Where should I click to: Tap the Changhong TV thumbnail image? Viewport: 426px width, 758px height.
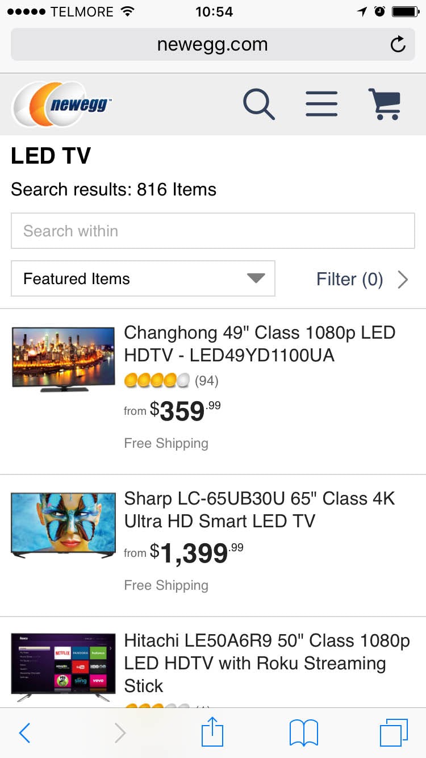pos(63,359)
